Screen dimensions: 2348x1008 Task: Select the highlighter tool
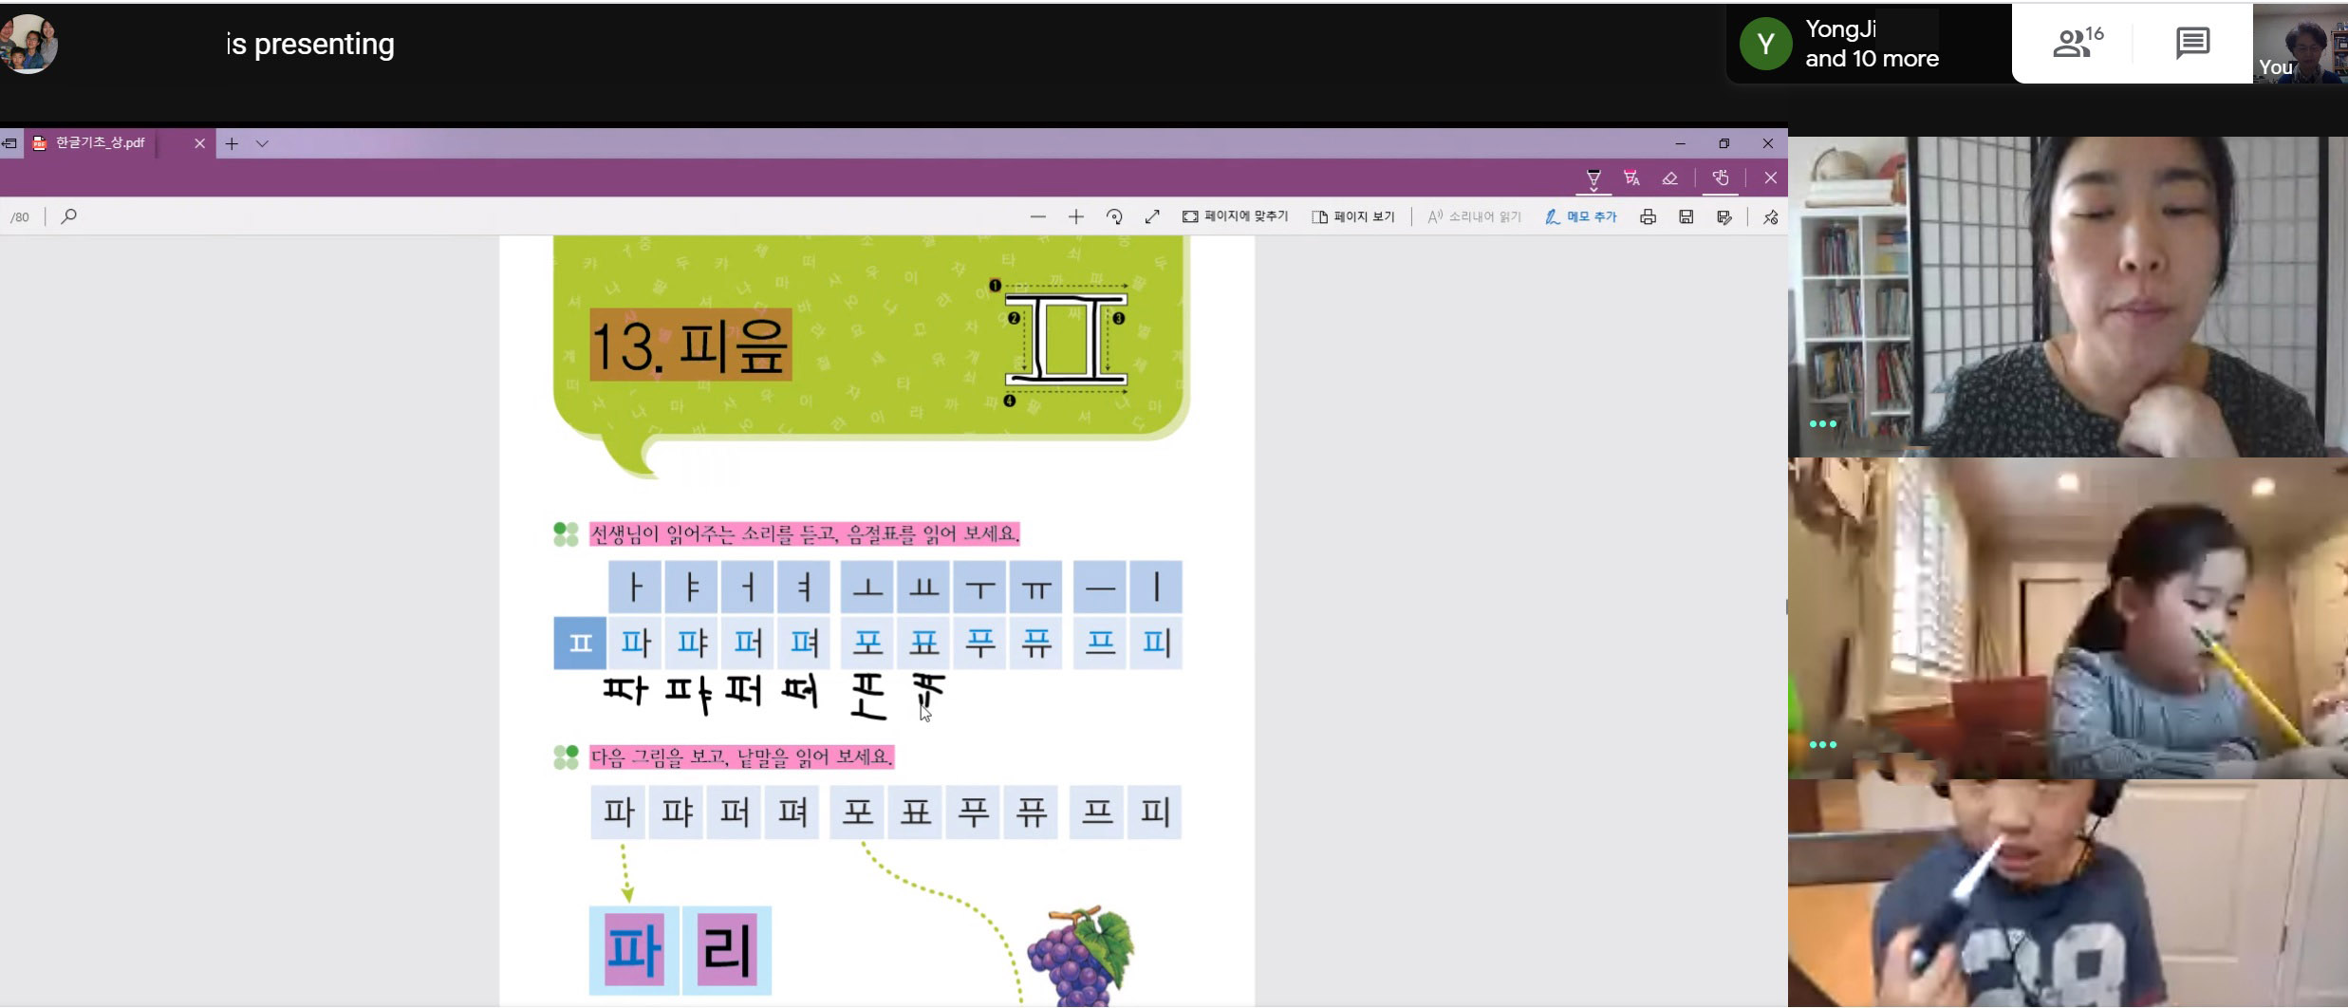[x=1631, y=178]
